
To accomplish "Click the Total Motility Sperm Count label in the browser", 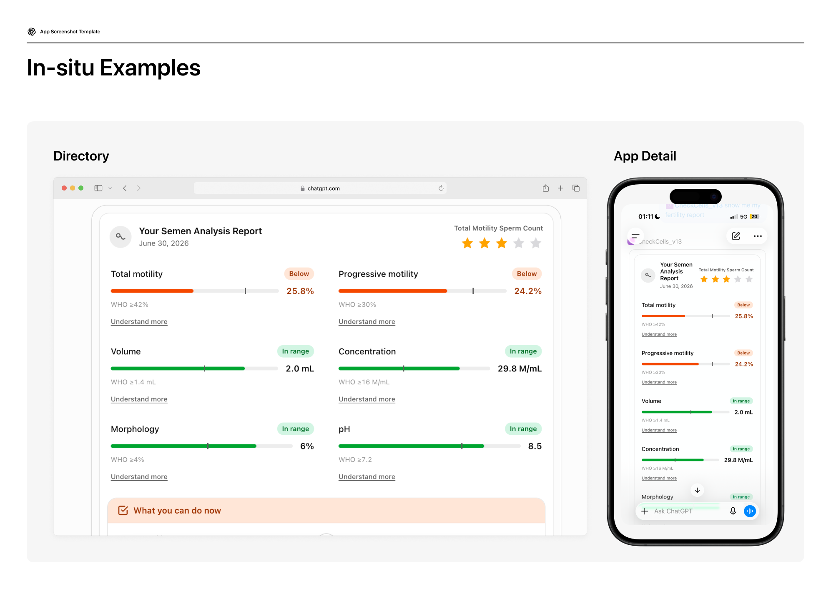I will coord(498,228).
